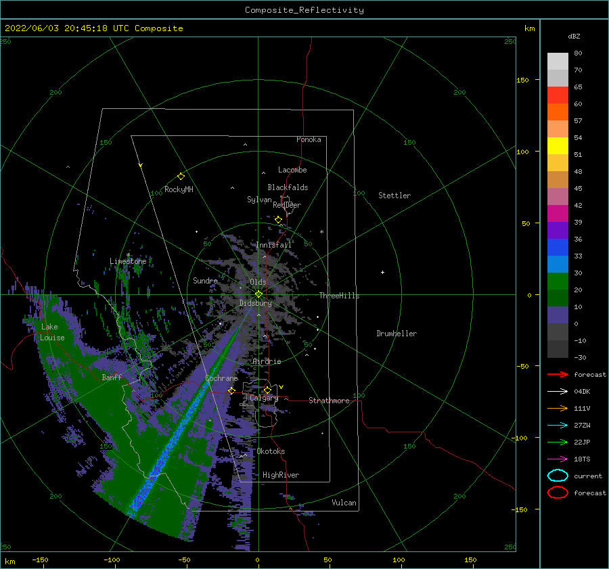Click the dBZ legend heading
Viewport: 609px width, 569px height.
click(574, 37)
